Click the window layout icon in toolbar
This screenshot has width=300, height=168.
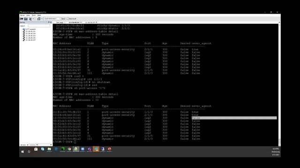pos(39,19)
